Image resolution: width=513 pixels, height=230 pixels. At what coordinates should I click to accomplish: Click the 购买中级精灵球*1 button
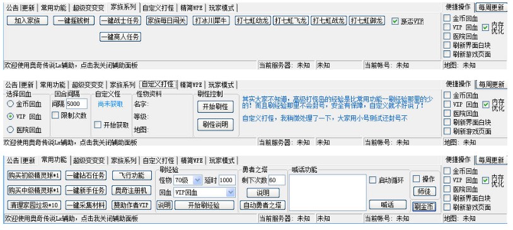click(35, 190)
